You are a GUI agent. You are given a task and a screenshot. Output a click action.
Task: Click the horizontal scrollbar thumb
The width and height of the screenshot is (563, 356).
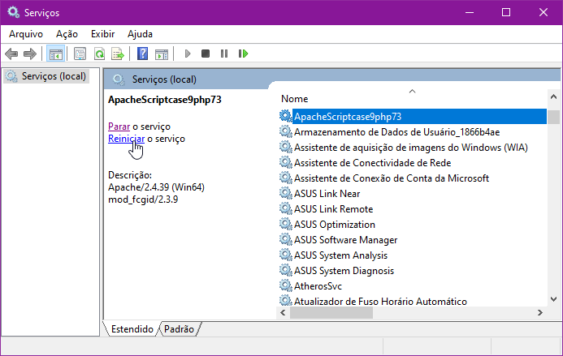click(x=331, y=313)
